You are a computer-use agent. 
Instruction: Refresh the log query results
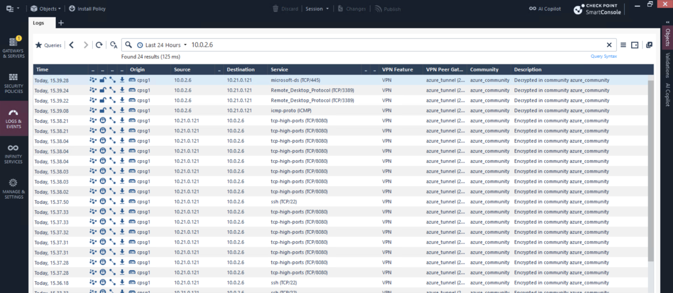click(x=99, y=45)
